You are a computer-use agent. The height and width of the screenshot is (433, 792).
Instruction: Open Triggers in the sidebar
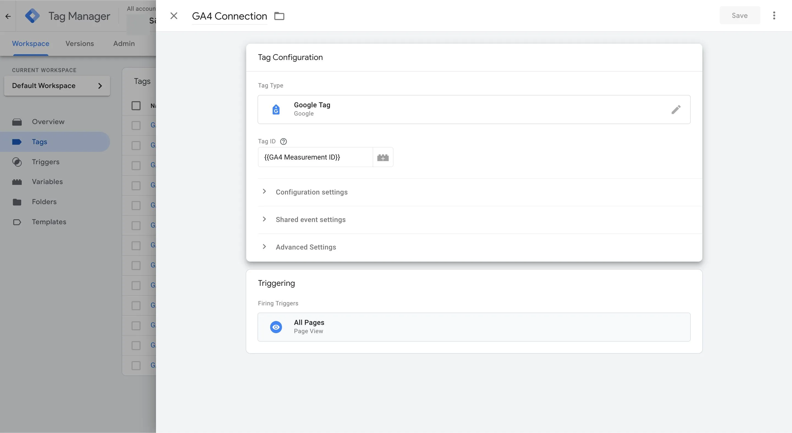tap(55, 162)
